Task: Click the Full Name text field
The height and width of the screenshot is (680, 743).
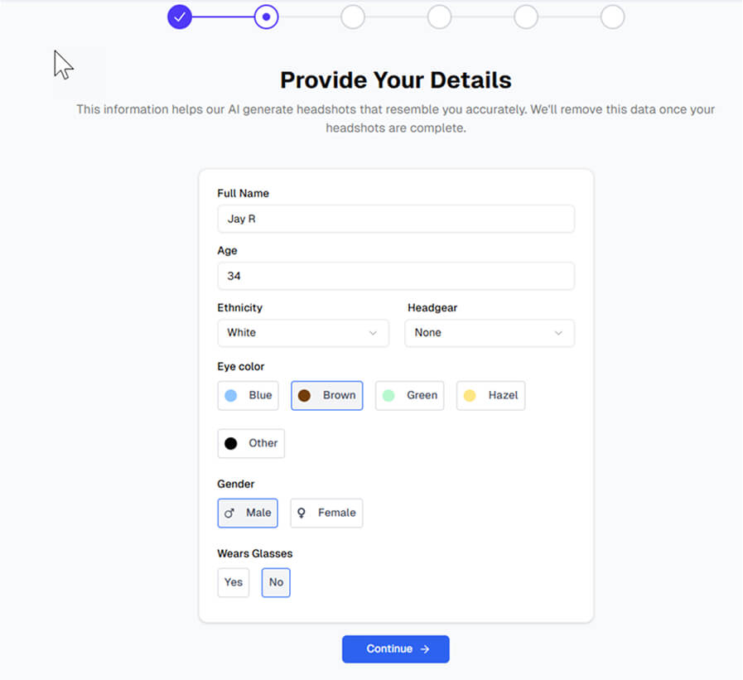Action: coord(395,219)
